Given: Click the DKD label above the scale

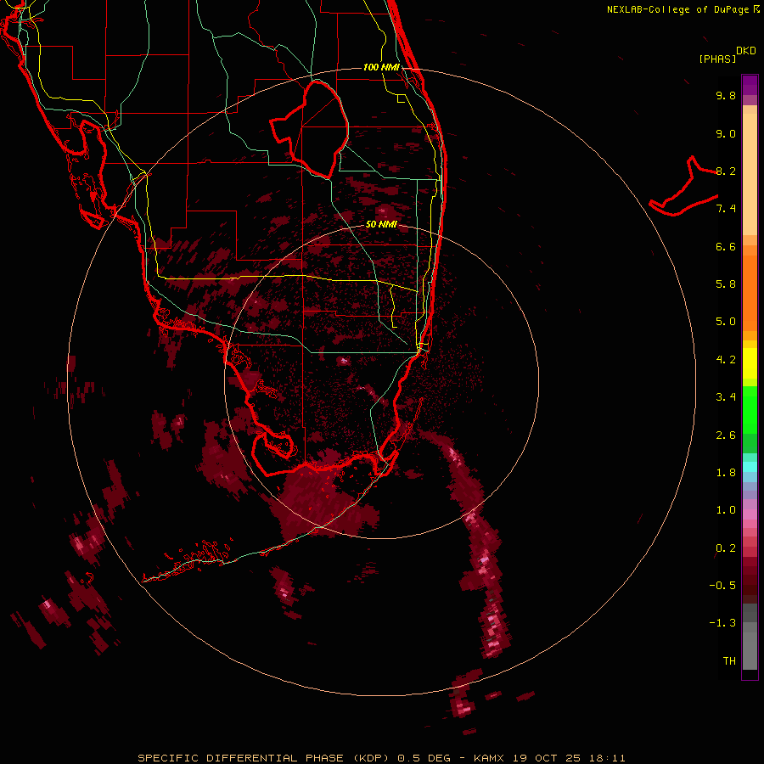Looking at the screenshot, I should pyautogui.click(x=746, y=51).
